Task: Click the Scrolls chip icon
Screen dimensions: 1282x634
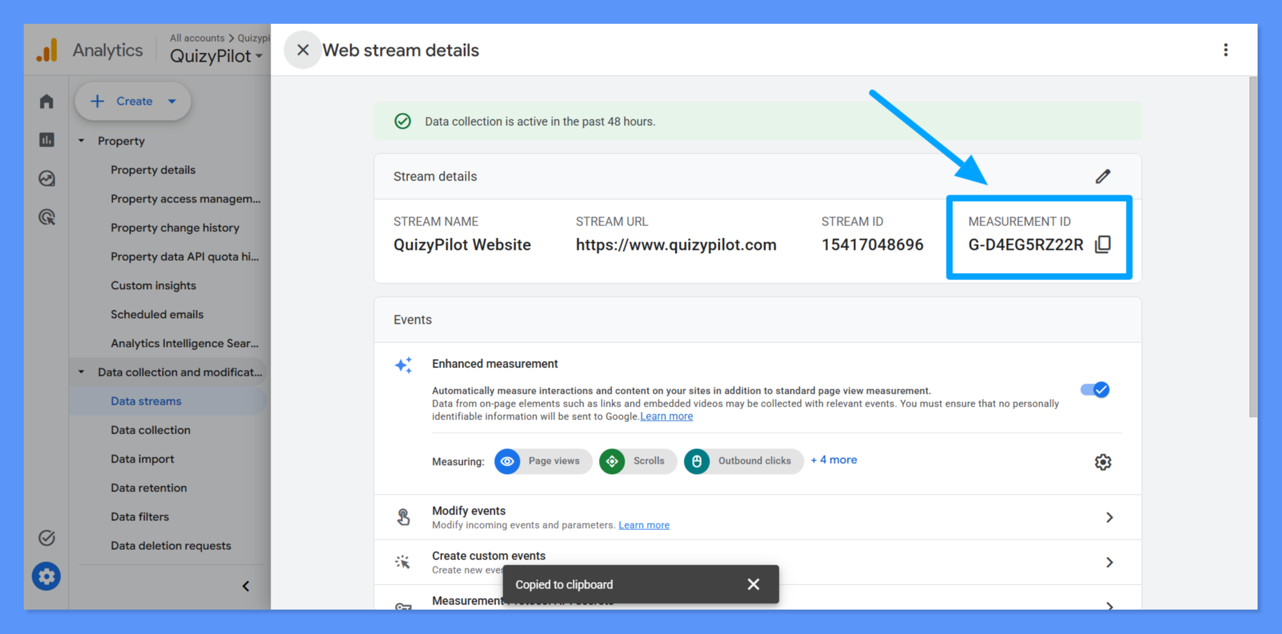Action: click(x=612, y=461)
